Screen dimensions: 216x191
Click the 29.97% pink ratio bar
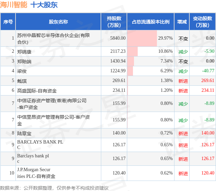142,38
